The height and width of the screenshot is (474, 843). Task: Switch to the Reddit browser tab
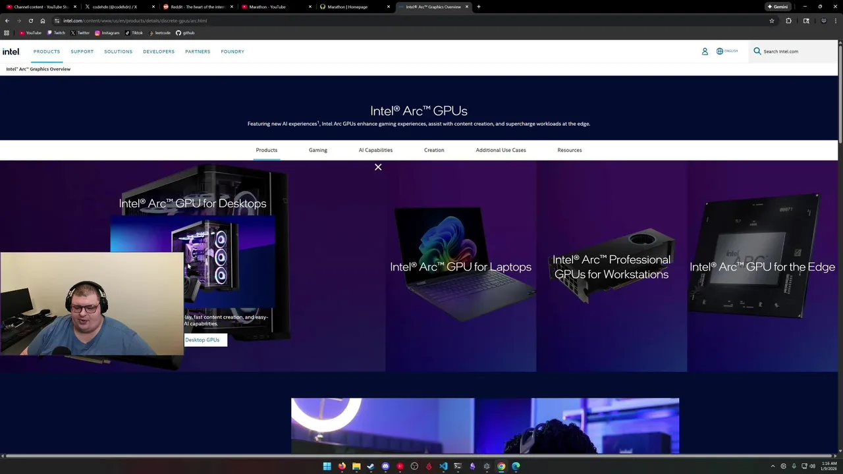(198, 7)
